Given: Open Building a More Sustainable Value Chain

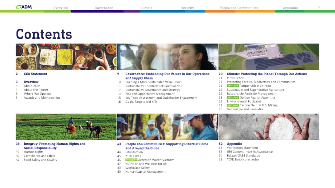Looking at the screenshot, I should click(153, 82).
